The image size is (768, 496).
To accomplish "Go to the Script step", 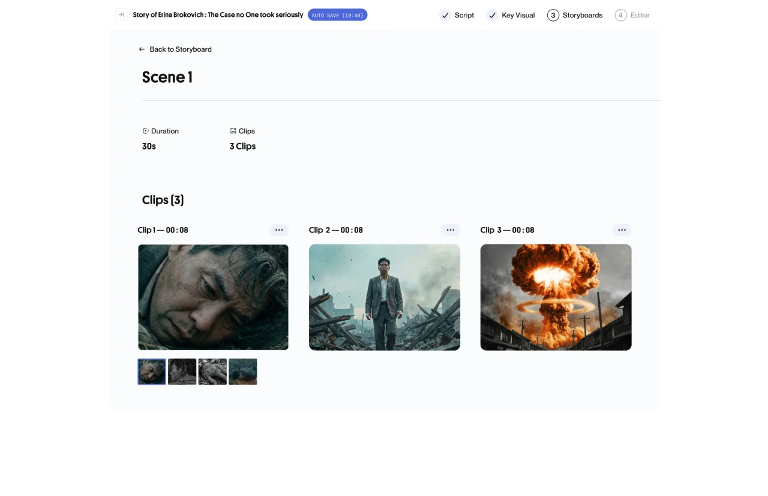I will 457,15.
